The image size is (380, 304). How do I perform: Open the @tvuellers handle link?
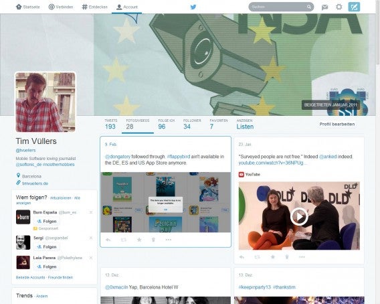tap(25, 151)
